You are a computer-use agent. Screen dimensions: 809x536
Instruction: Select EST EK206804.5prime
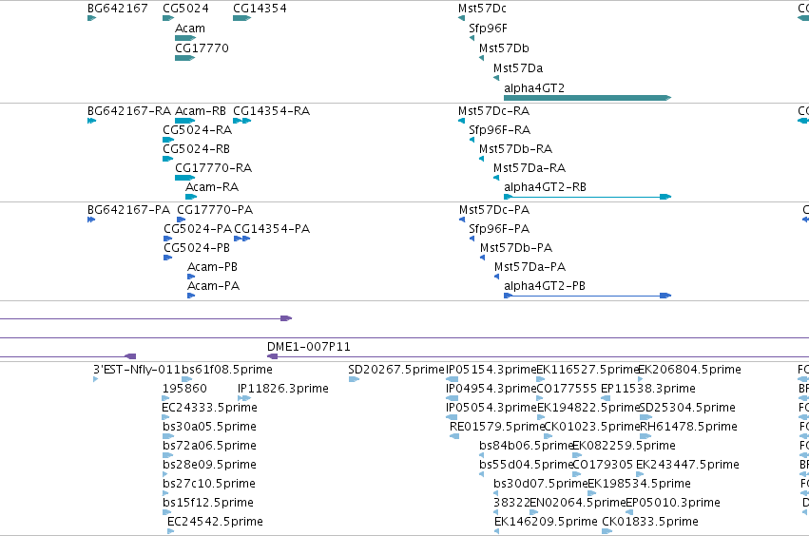point(689,370)
